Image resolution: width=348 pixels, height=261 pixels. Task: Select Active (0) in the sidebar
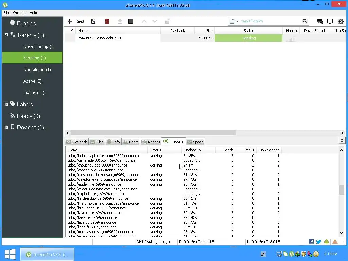coord(32,81)
